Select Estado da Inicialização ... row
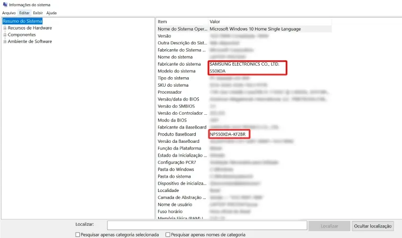Screen dimensions: 402x238 coord(244,155)
